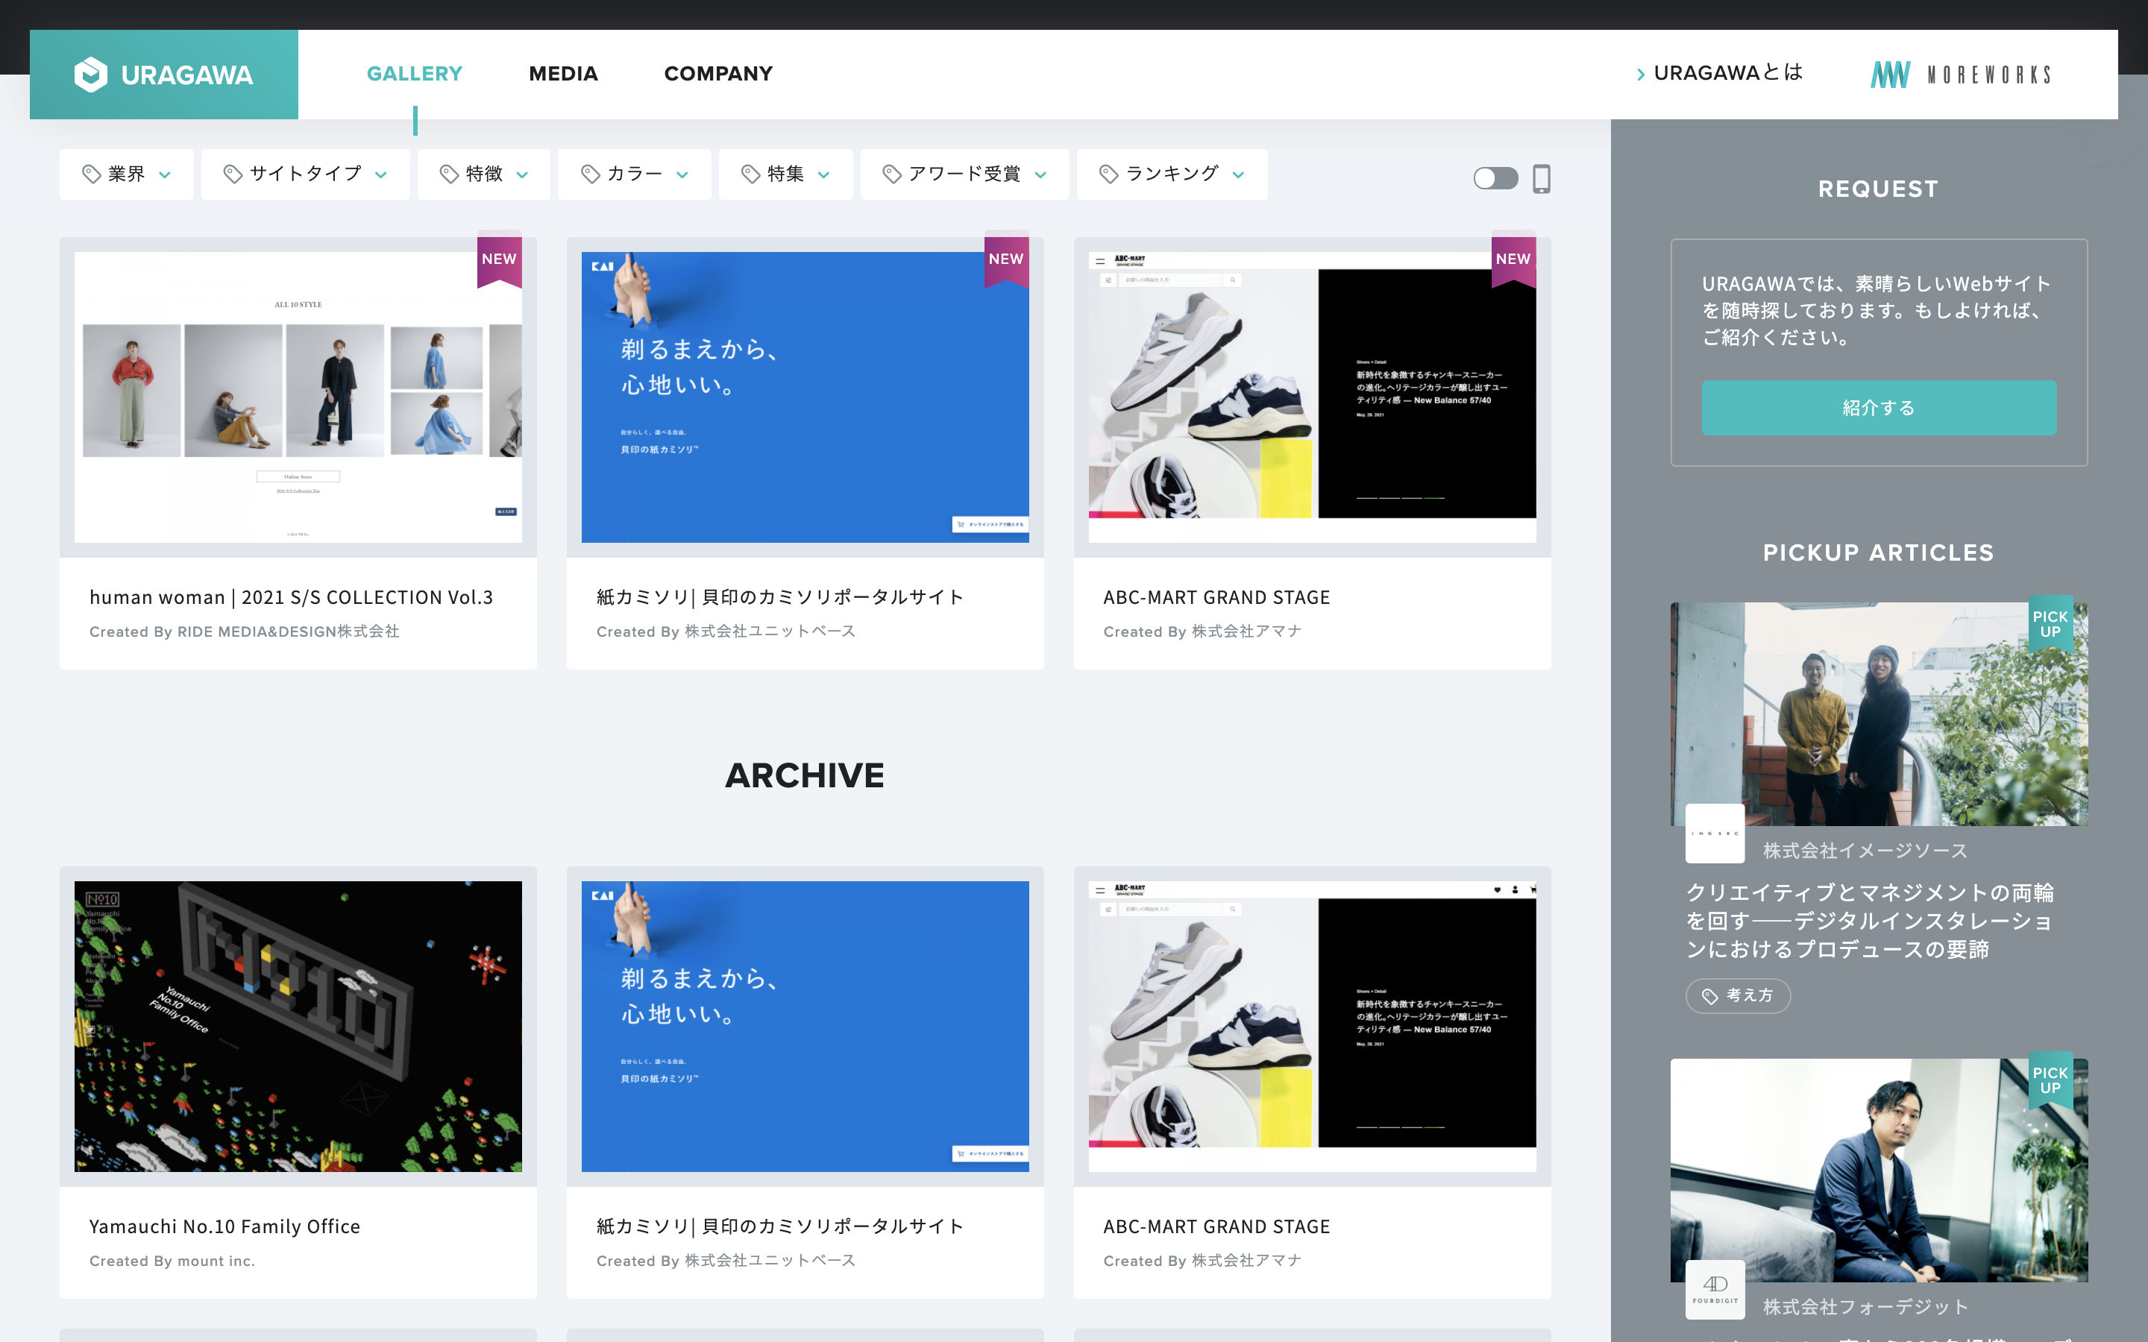
Task: Click the URAGAWA wordmark in the header
Action: coord(186,75)
